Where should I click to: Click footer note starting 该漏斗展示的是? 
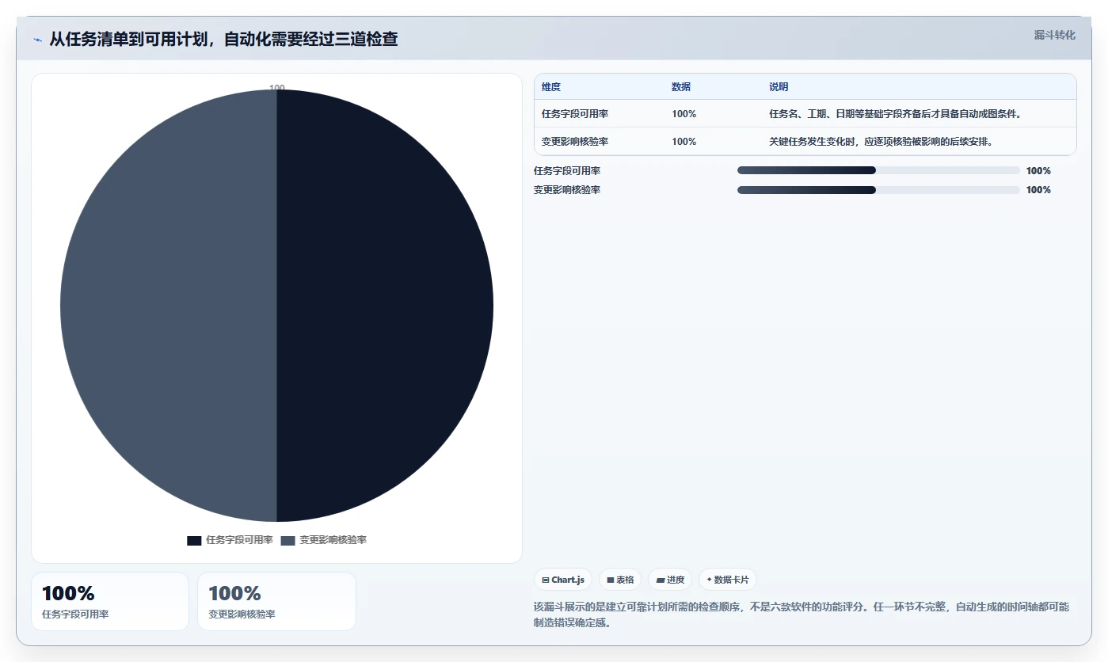click(801, 614)
